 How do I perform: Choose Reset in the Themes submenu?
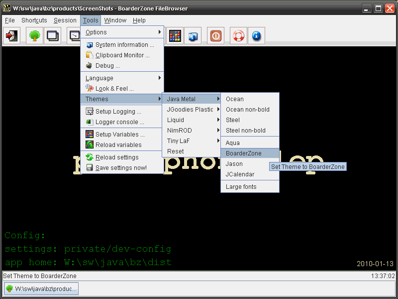coord(192,151)
